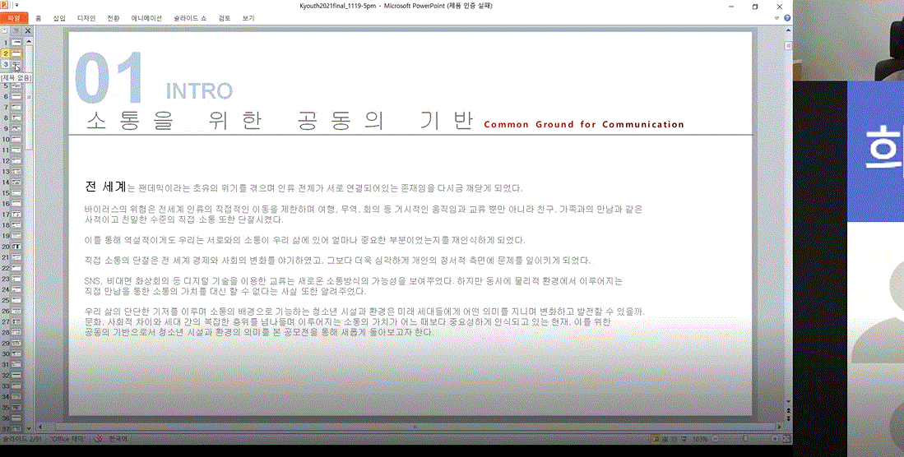The image size is (904, 457).
Task: Click slide editor vertical scroll-down arrow
Action: pos(788,401)
